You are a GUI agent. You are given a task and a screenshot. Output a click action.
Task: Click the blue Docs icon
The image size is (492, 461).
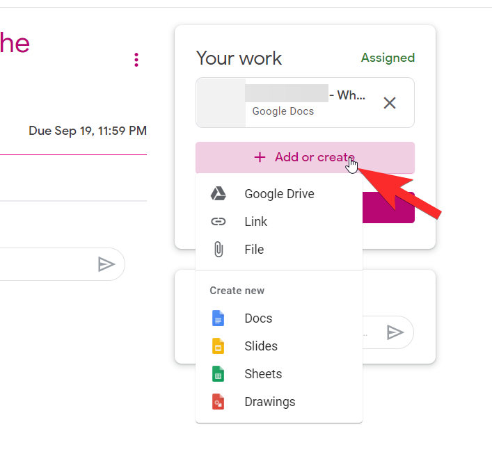(219, 318)
